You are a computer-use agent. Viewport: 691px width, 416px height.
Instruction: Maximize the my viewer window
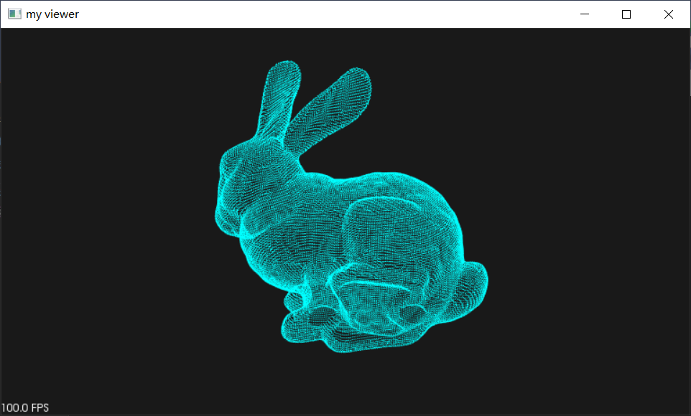pyautogui.click(x=626, y=14)
